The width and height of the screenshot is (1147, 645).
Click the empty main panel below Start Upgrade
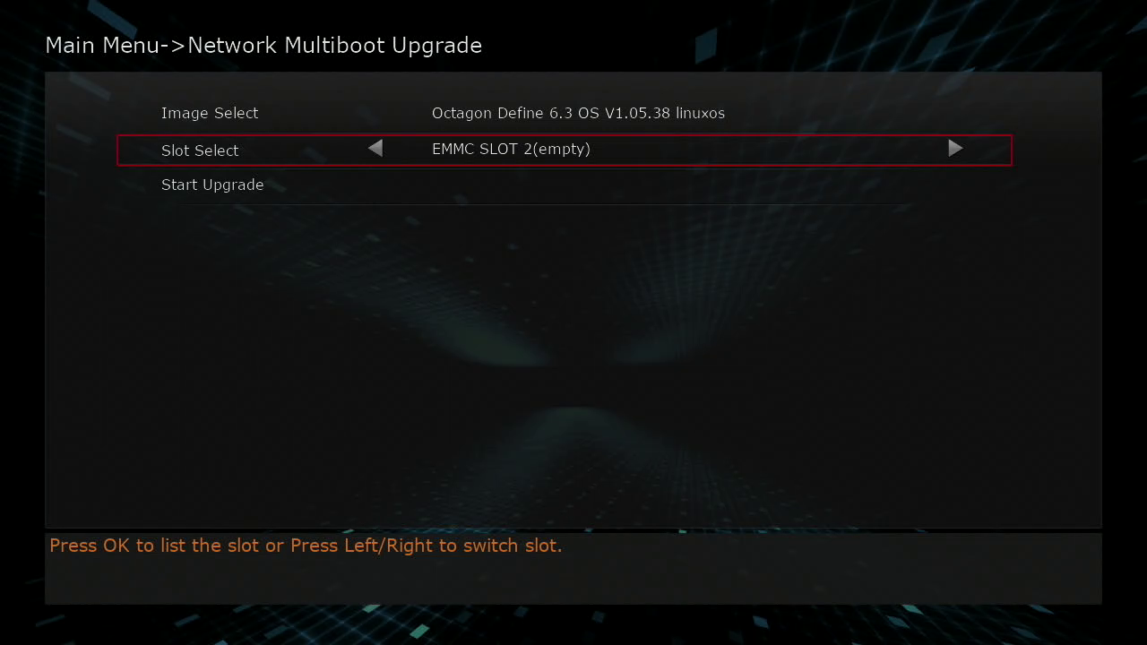point(573,358)
